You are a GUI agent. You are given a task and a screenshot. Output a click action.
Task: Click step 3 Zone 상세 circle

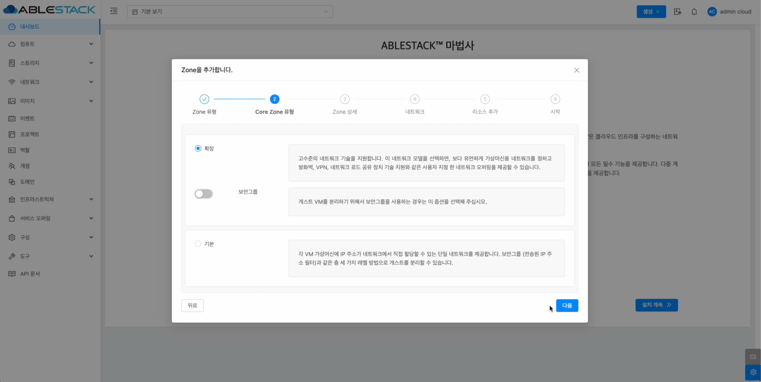point(345,99)
